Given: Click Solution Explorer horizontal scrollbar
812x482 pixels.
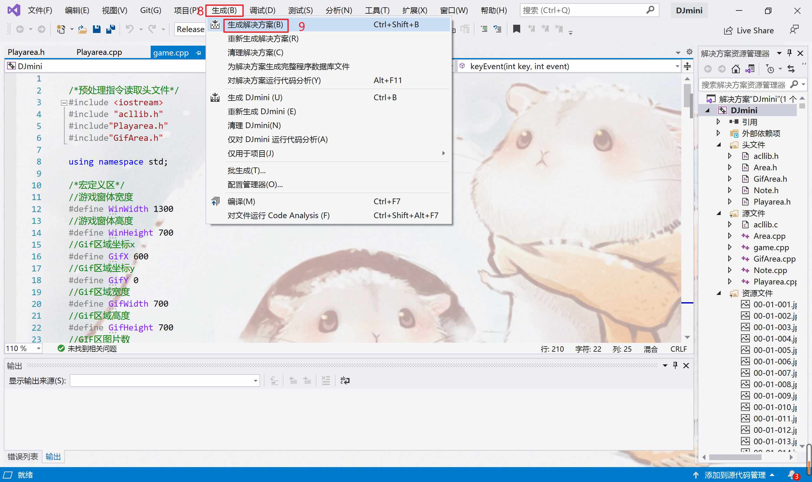Looking at the screenshot, I should (735, 457).
